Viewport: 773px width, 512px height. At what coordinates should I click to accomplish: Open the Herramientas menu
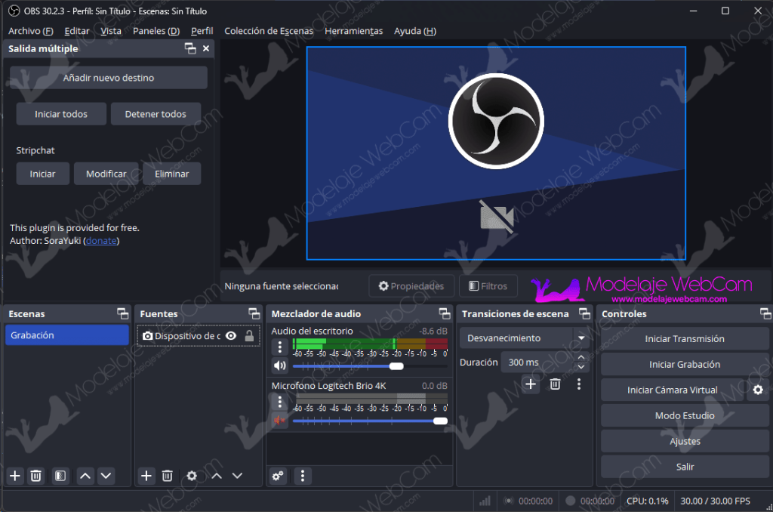tap(353, 31)
